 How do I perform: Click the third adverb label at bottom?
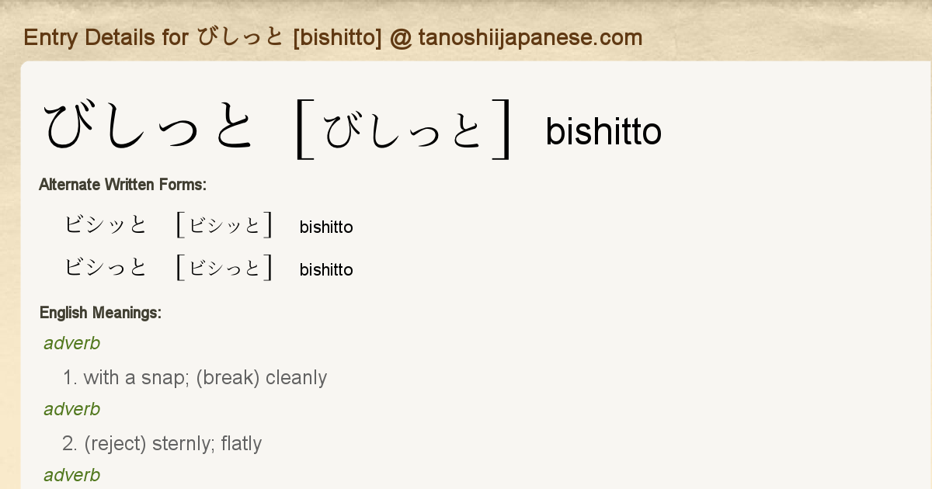pyautogui.click(x=72, y=475)
